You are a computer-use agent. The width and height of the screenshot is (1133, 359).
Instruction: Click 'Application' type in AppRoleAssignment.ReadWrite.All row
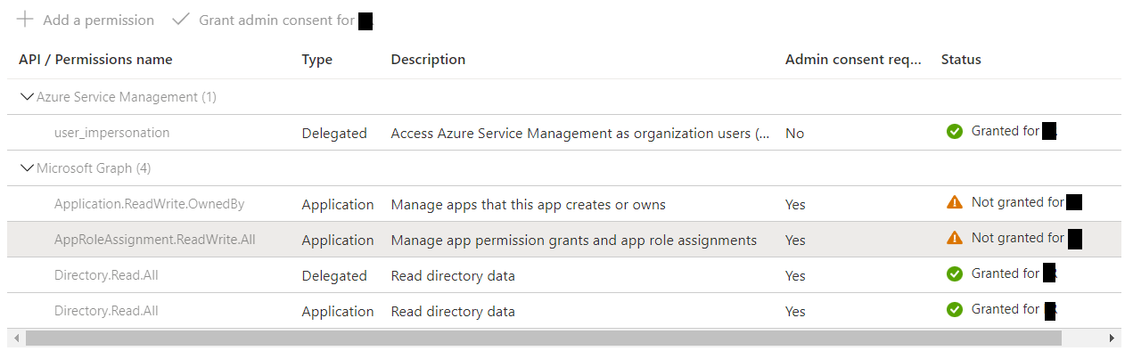point(338,240)
